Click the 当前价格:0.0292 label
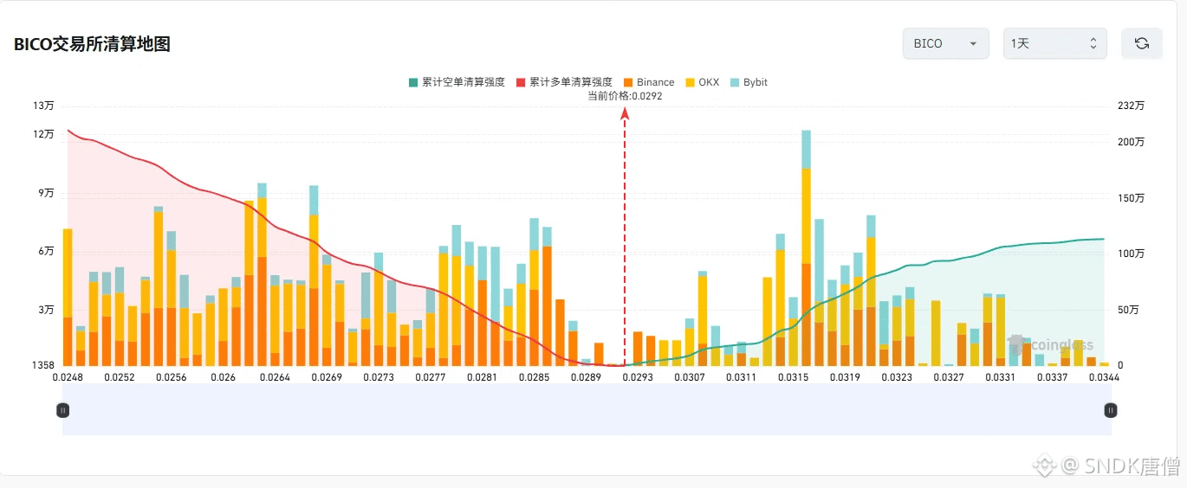Viewport: 1187px width, 488px height. 625,96
